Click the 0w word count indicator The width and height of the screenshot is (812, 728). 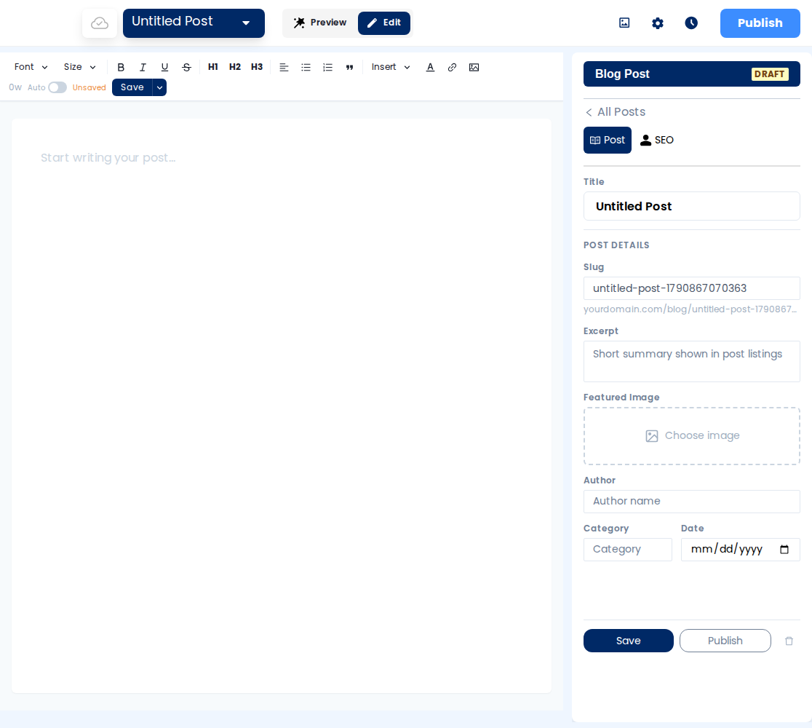[x=15, y=87]
